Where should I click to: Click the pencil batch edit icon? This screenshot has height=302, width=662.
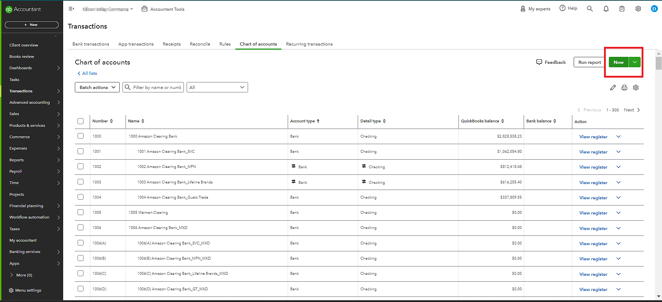pyautogui.click(x=613, y=88)
